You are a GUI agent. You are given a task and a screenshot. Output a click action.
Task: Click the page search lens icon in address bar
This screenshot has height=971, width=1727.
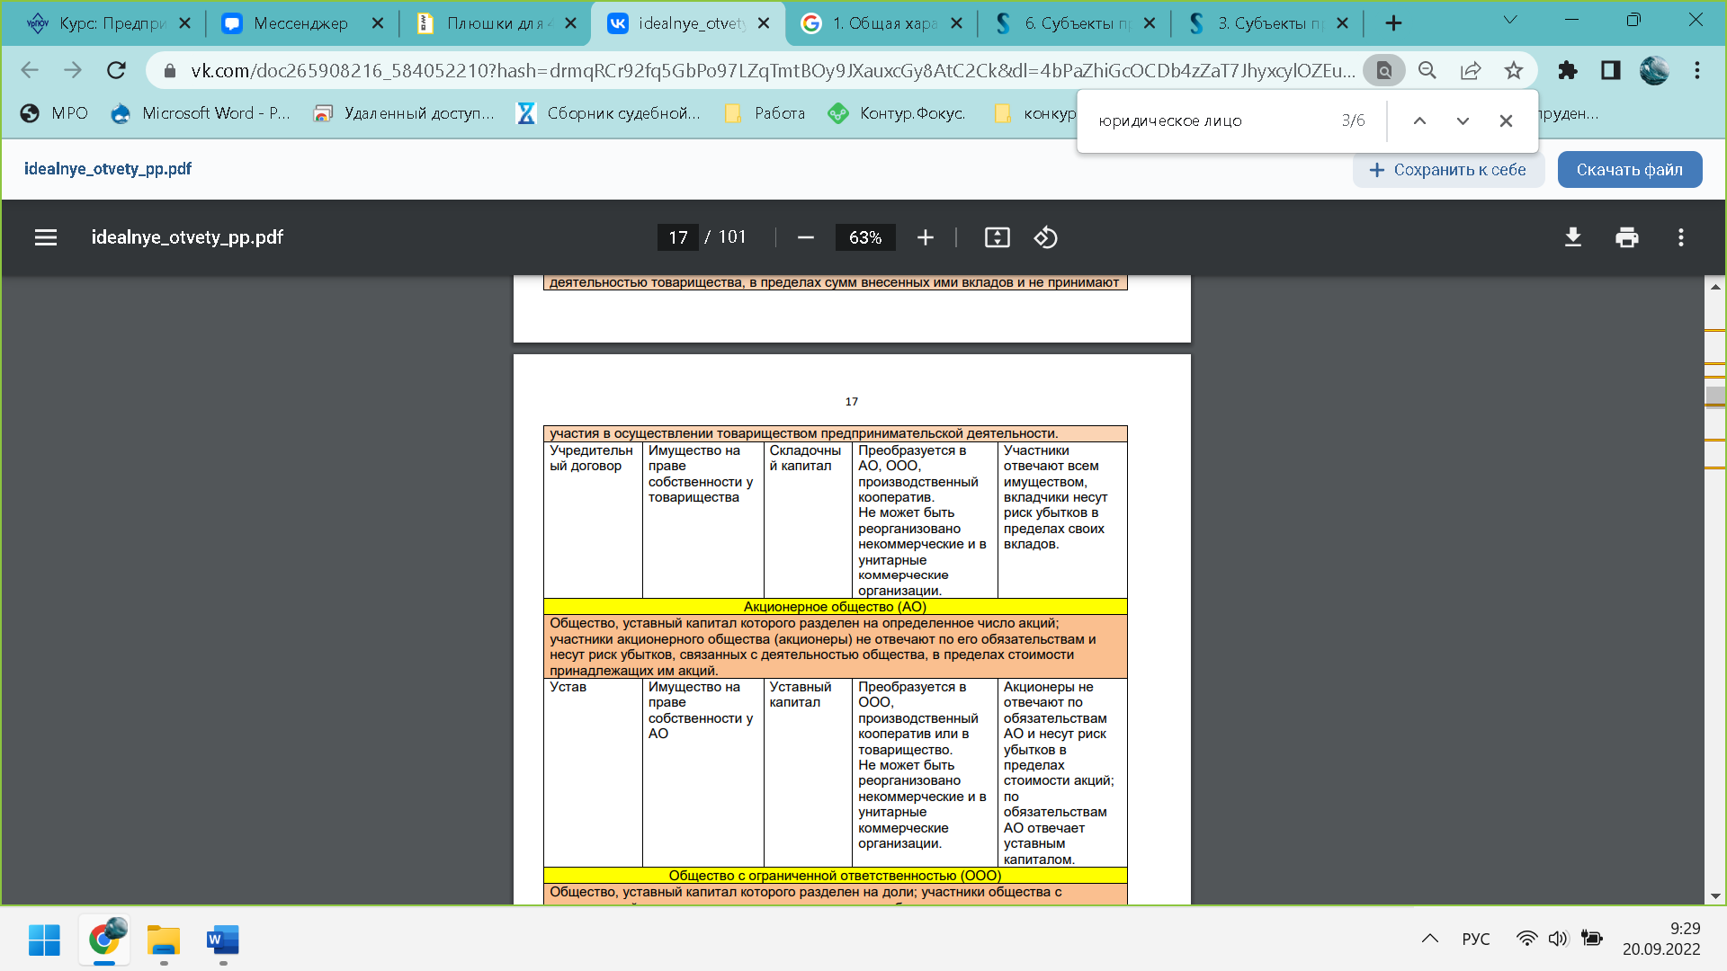click(x=1384, y=70)
